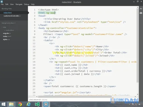143x107 pixels.
Task: Open styles.css in the file tree
Action: click(6, 40)
